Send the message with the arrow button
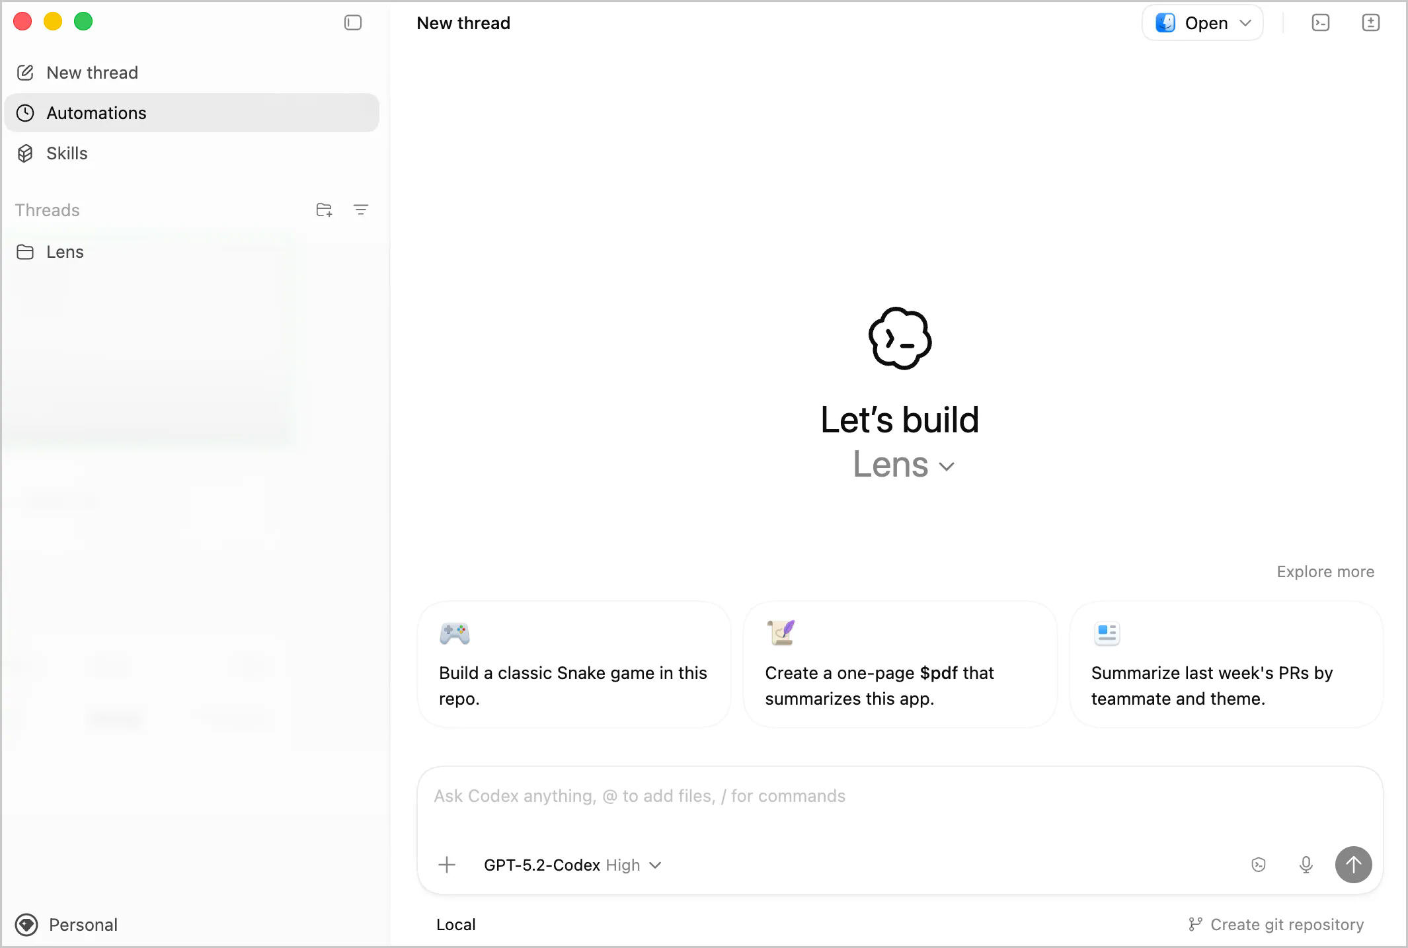Screen dimensions: 1408x948 tap(1353, 865)
